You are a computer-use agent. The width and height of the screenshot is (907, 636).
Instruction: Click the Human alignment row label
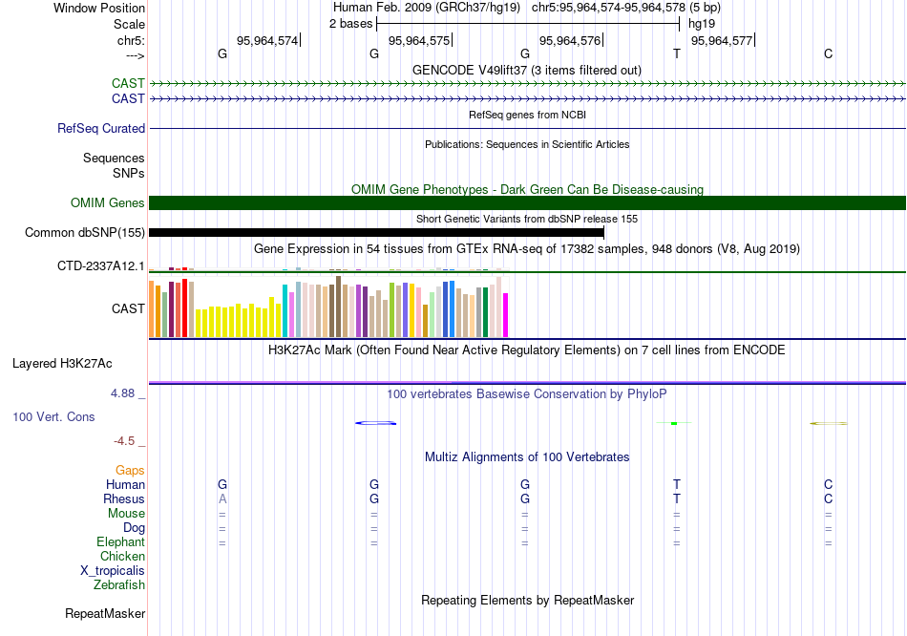125,484
